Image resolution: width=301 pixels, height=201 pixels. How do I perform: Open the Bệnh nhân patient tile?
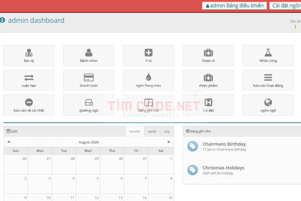click(x=89, y=56)
